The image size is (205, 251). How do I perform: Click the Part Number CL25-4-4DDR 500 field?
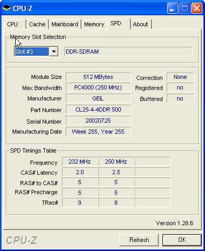click(x=98, y=109)
